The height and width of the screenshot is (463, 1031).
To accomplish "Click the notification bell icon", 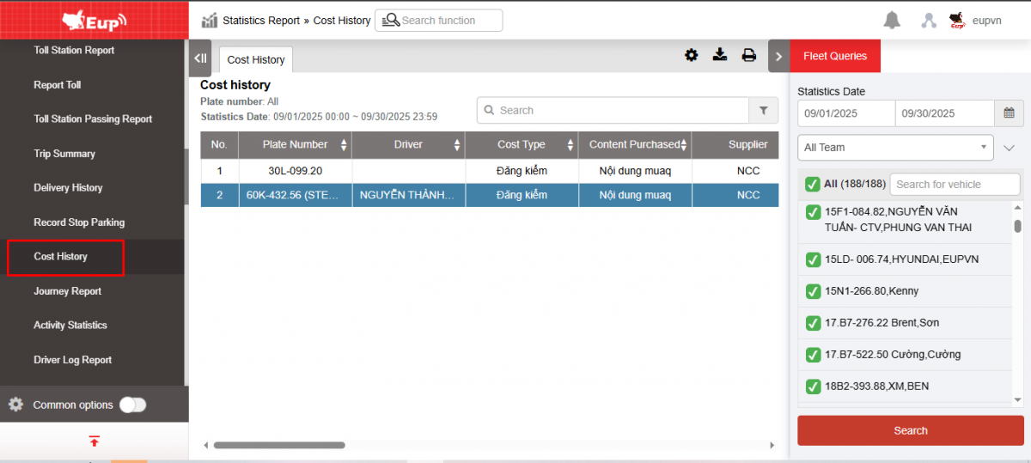I will point(892,21).
